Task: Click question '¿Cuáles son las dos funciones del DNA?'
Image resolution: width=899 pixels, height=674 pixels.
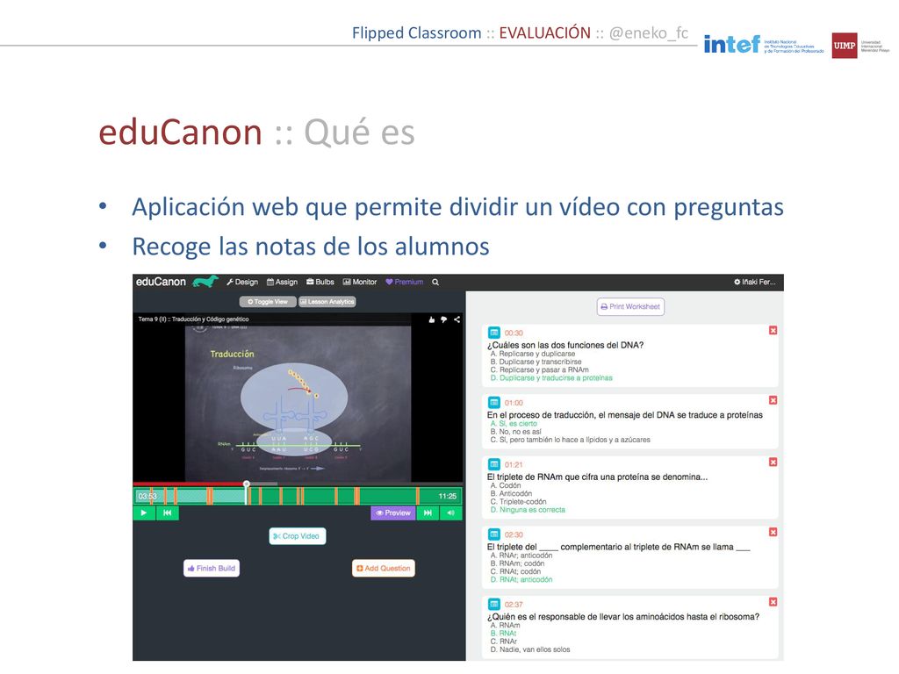Action: point(565,345)
